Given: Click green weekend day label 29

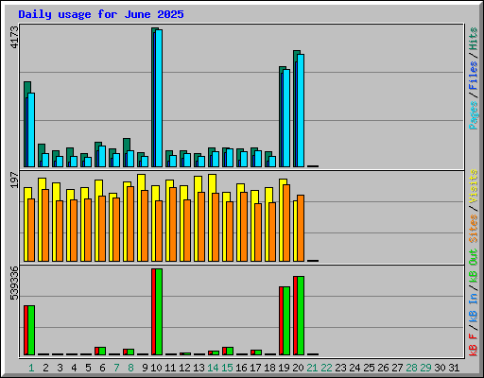Looking at the screenshot, I should coord(425,368).
